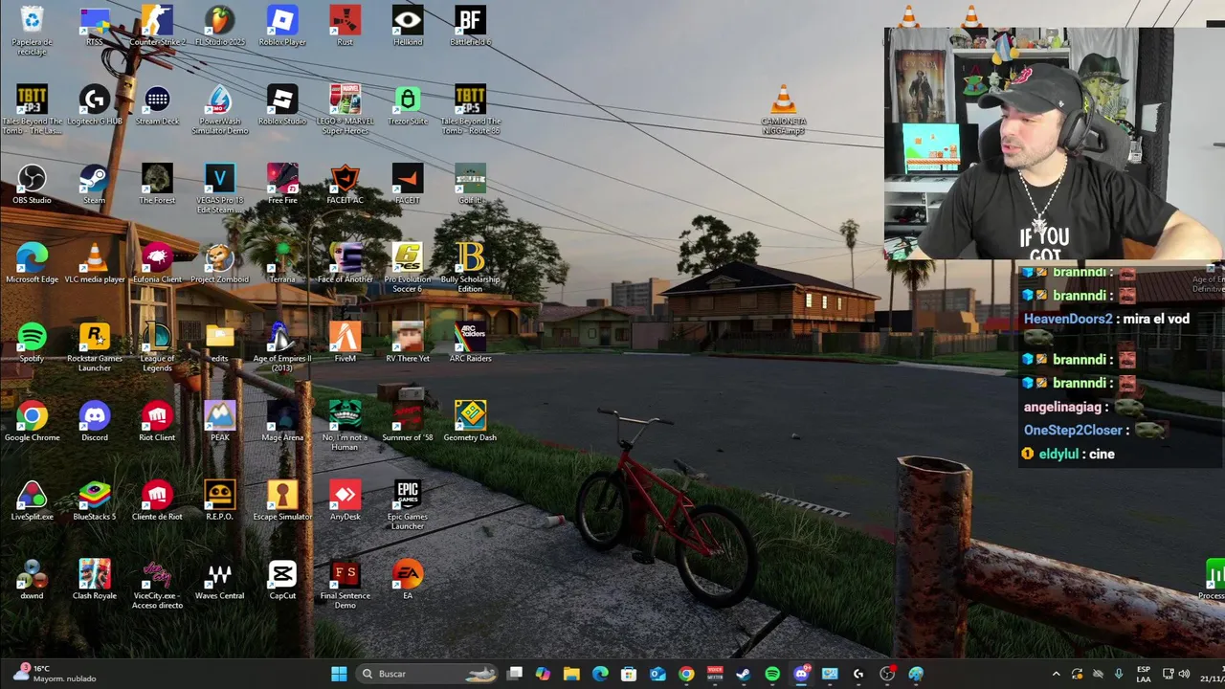The height and width of the screenshot is (689, 1225).
Task: Open the ESP LAA keyboard language switcher
Action: tap(1143, 674)
